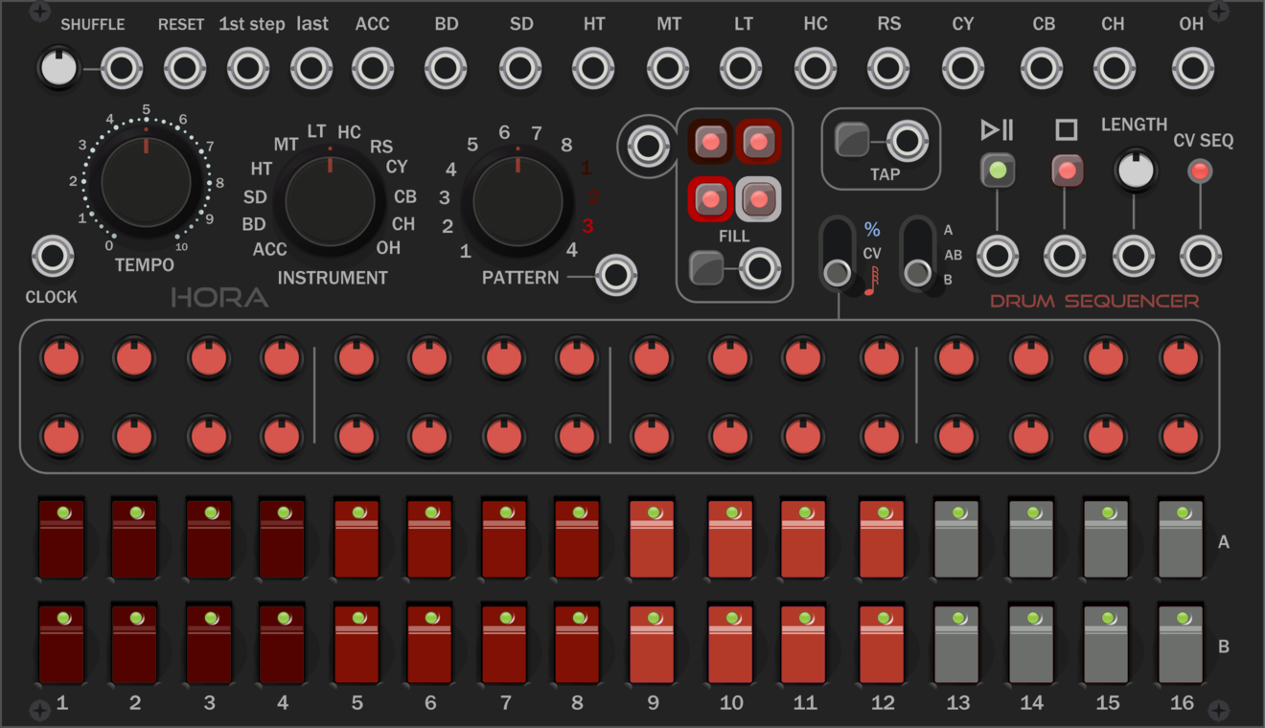The width and height of the screenshot is (1265, 728).
Task: Click the RS output jack
Action: click(x=888, y=69)
